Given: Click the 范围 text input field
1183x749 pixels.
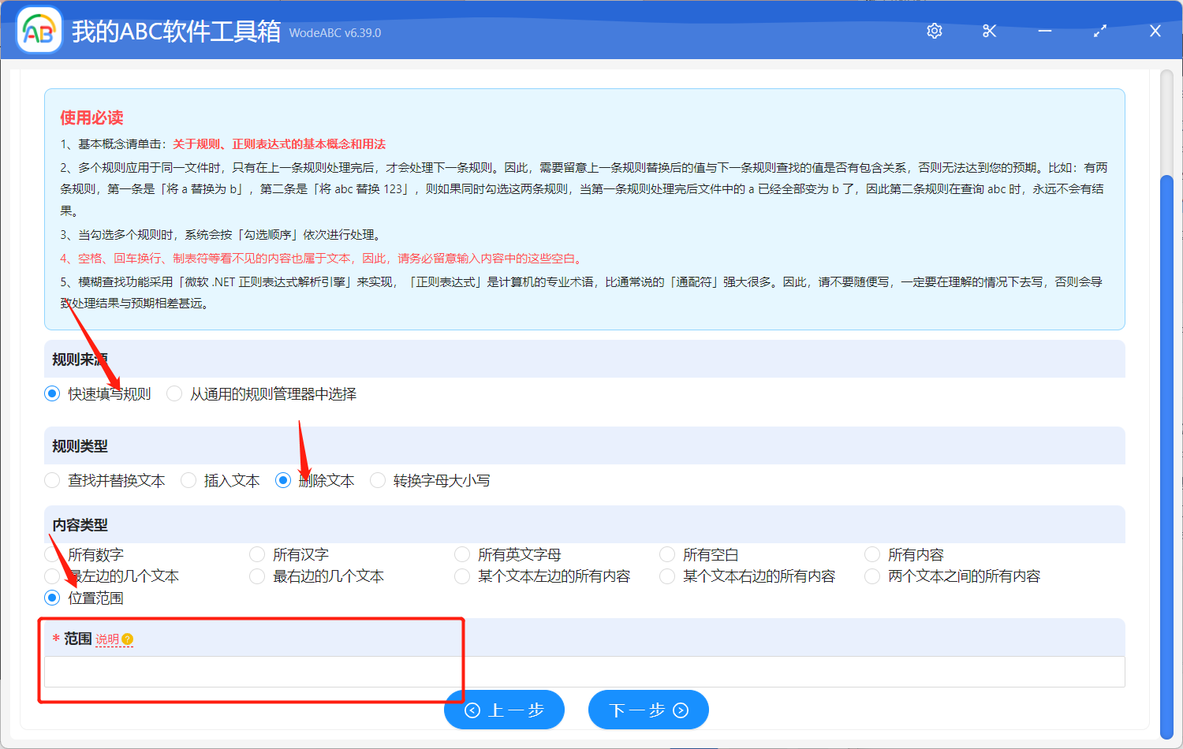Looking at the screenshot, I should click(x=584, y=672).
